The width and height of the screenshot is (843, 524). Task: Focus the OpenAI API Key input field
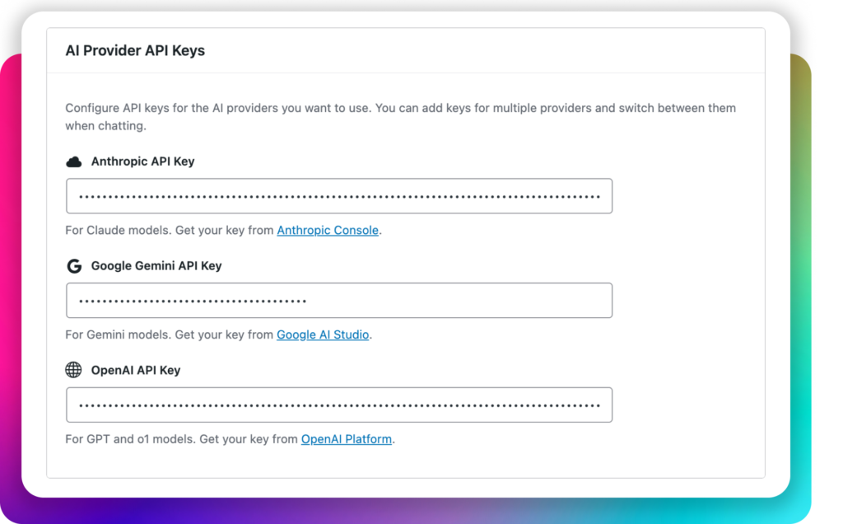[338, 405]
